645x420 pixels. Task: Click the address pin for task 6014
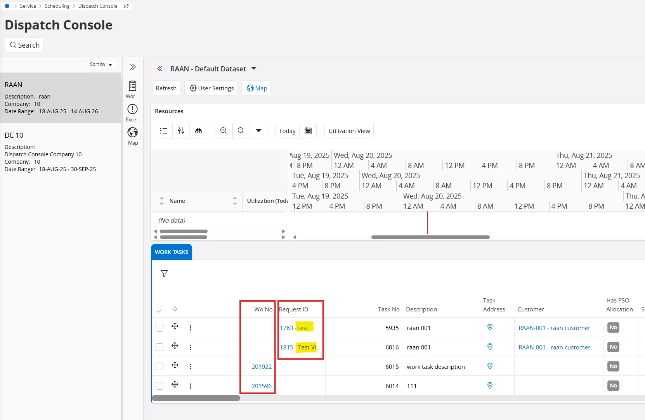[x=490, y=385]
